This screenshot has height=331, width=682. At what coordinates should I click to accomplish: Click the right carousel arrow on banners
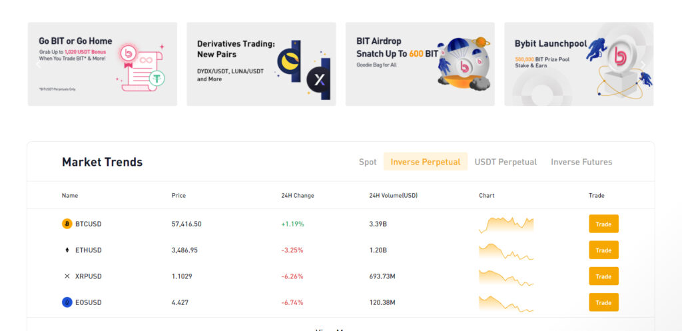[x=643, y=65]
